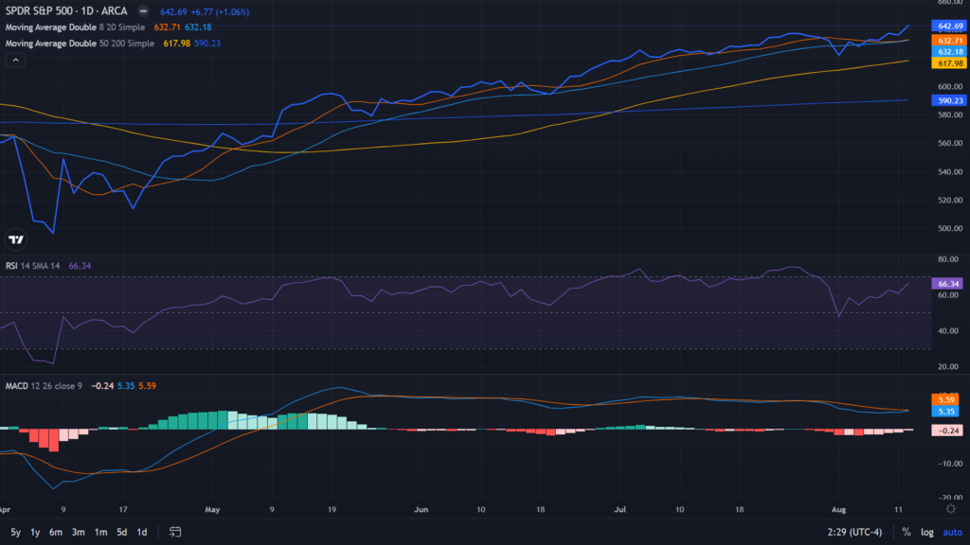The width and height of the screenshot is (970, 545).
Task: Select the RSI 14 SMA 14 legend
Action: point(33,266)
